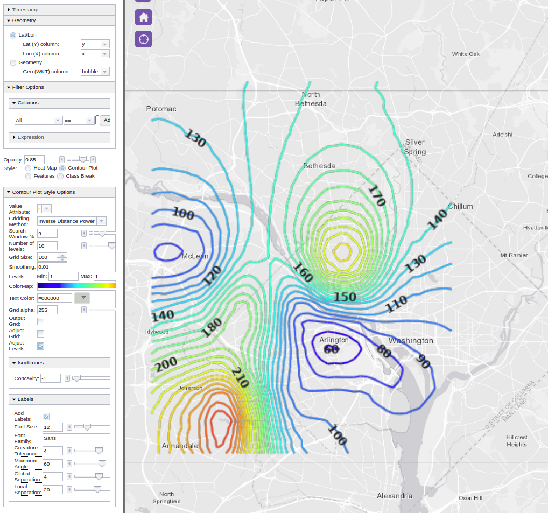Click the crosshair locate map button
The width and height of the screenshot is (548, 513).
click(x=143, y=39)
